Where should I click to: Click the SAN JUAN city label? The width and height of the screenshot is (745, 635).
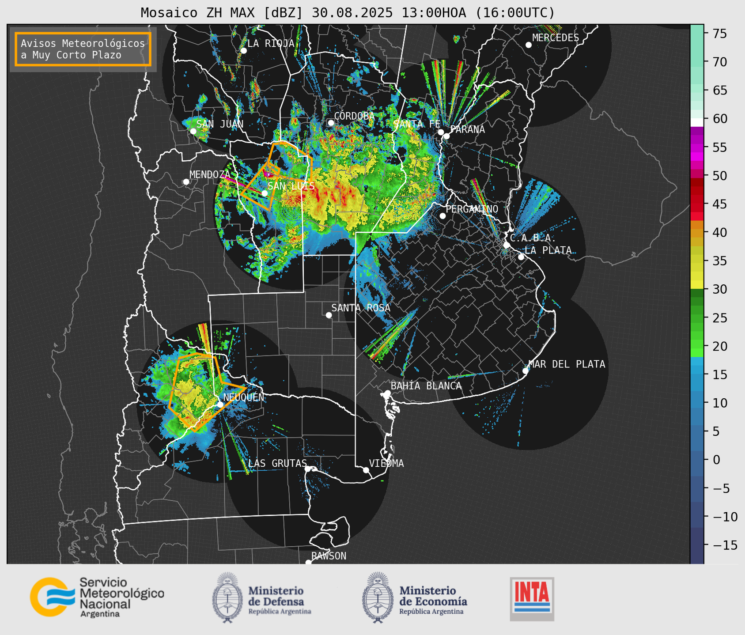(x=220, y=124)
